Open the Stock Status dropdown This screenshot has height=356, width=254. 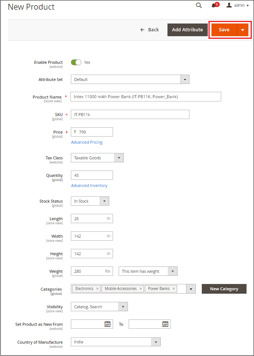coord(90,201)
